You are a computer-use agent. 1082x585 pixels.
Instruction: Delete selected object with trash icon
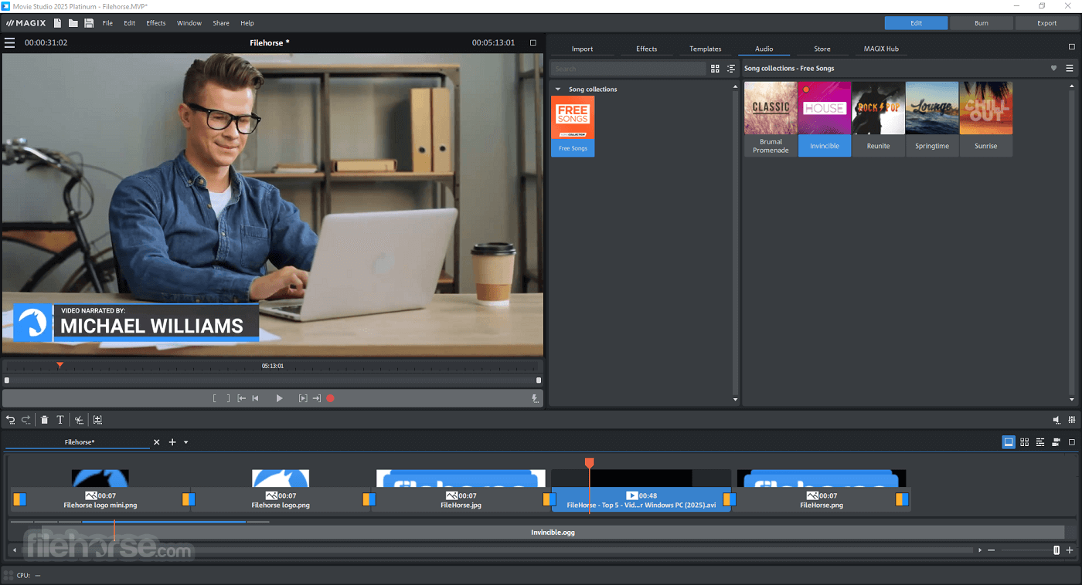45,420
